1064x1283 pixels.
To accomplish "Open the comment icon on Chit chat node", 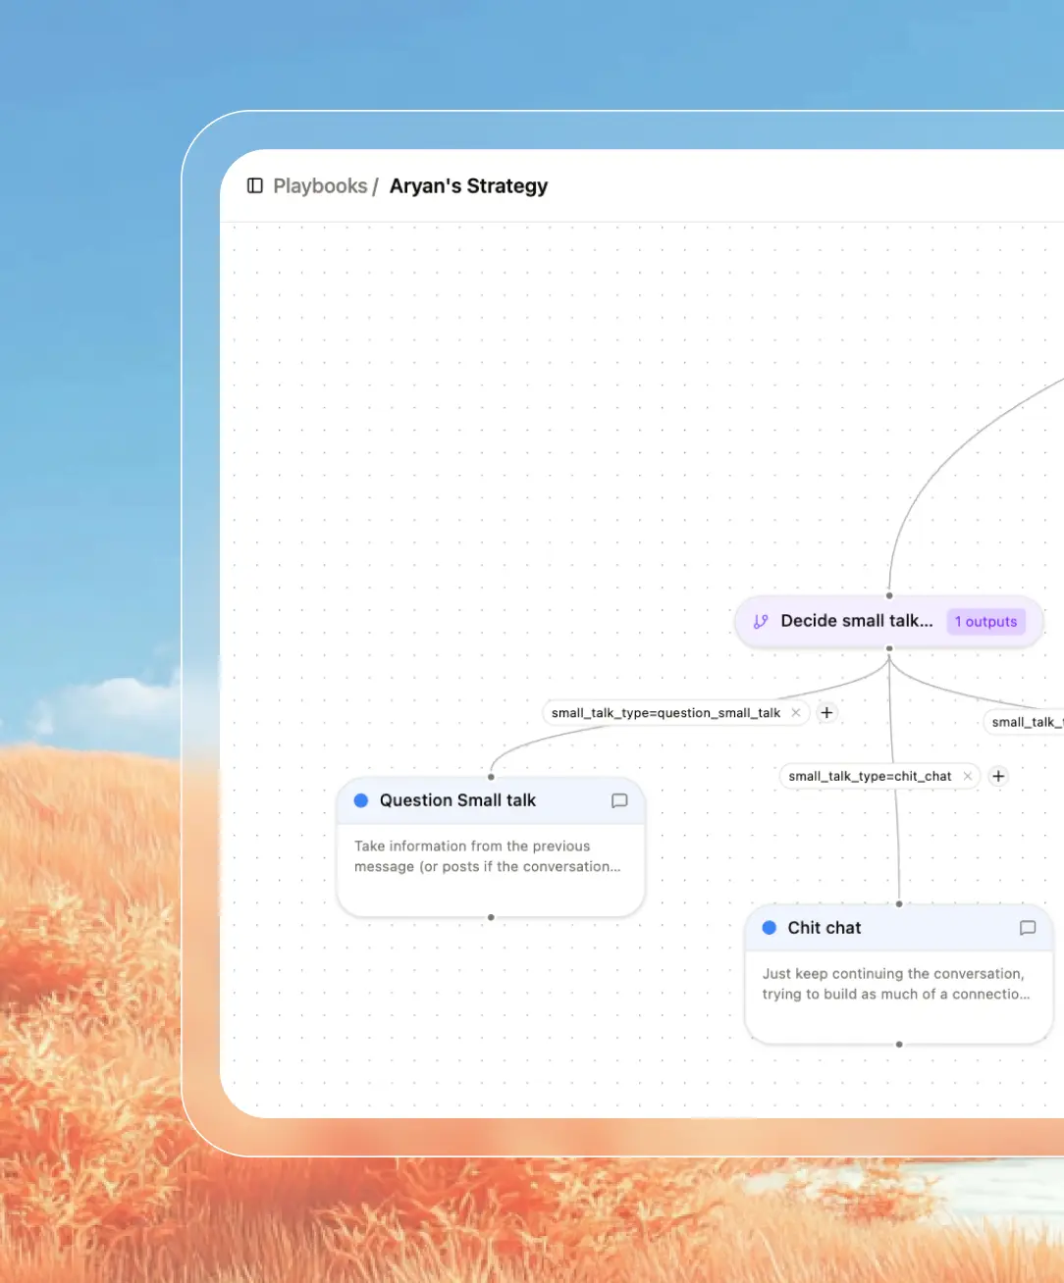I will [x=1028, y=928].
